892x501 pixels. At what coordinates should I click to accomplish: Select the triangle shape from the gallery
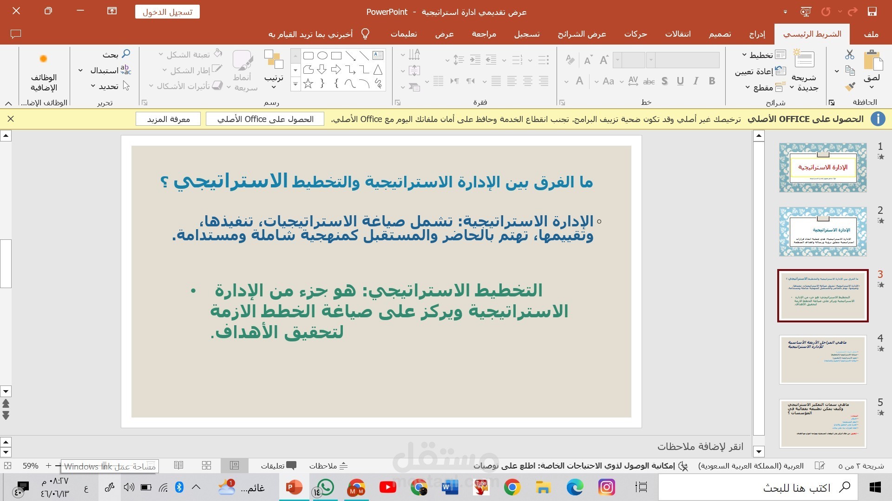tap(378, 70)
